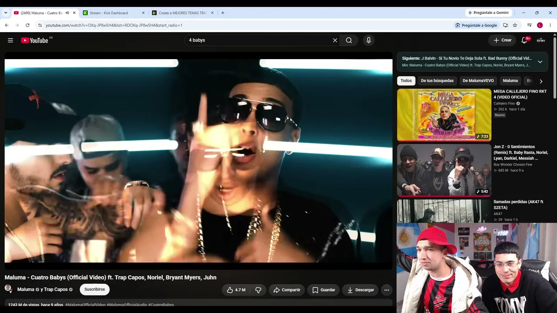This screenshot has height=313, width=557.
Task: Click Pregúntale a Google lens button
Action: coord(476,25)
